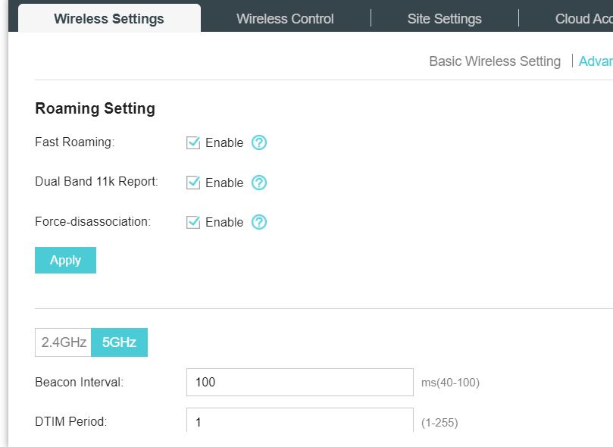Click the Enable text beside Fast Roaming
The height and width of the screenshot is (447, 613).
224,142
